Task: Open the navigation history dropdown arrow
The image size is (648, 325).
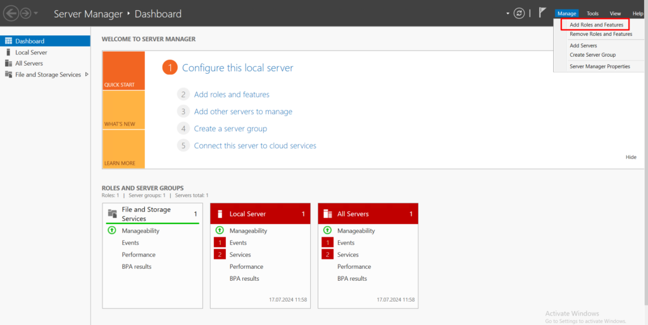Action: click(36, 14)
